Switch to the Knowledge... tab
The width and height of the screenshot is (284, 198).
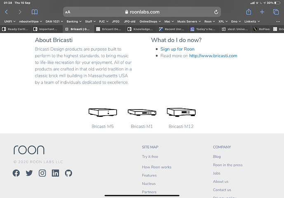141,29
